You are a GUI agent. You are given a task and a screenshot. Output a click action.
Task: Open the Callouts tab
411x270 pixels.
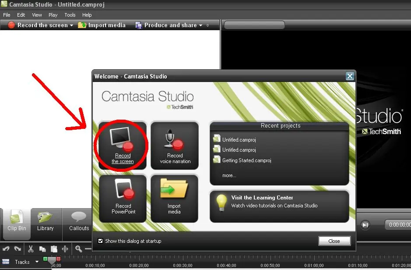click(x=79, y=224)
